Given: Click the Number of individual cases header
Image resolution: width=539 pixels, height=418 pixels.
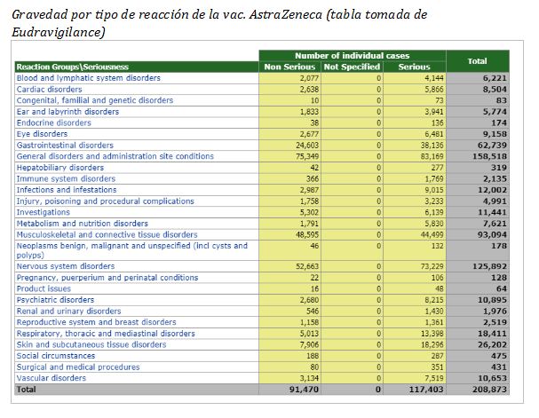Looking at the screenshot, I should tap(353, 56).
